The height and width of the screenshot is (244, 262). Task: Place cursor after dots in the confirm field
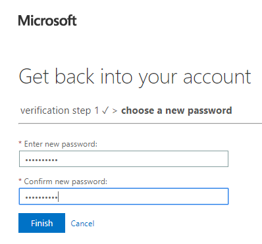[x=59, y=197]
